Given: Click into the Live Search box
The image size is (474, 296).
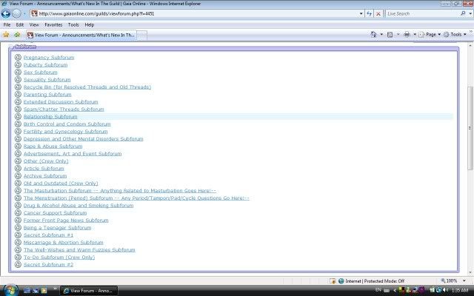Looking at the screenshot, I should [x=422, y=13].
